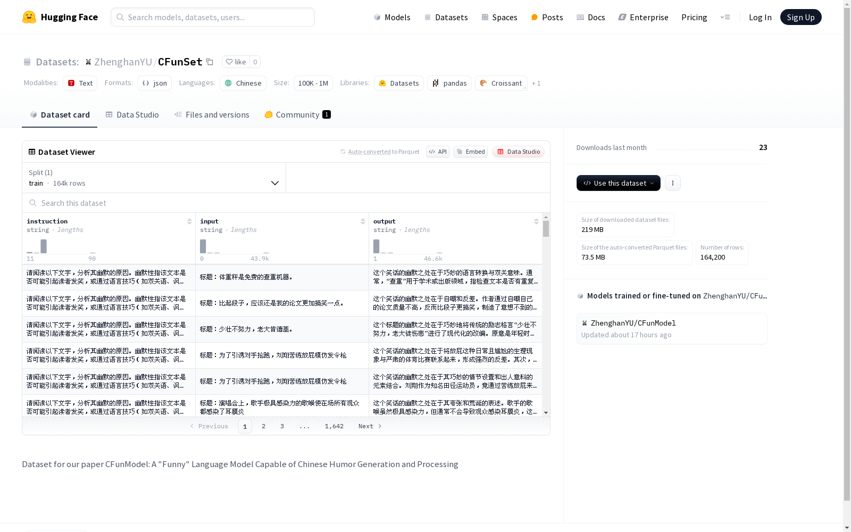This screenshot has width=851, height=532.
Task: Open the API button in viewer
Action: pos(438,152)
